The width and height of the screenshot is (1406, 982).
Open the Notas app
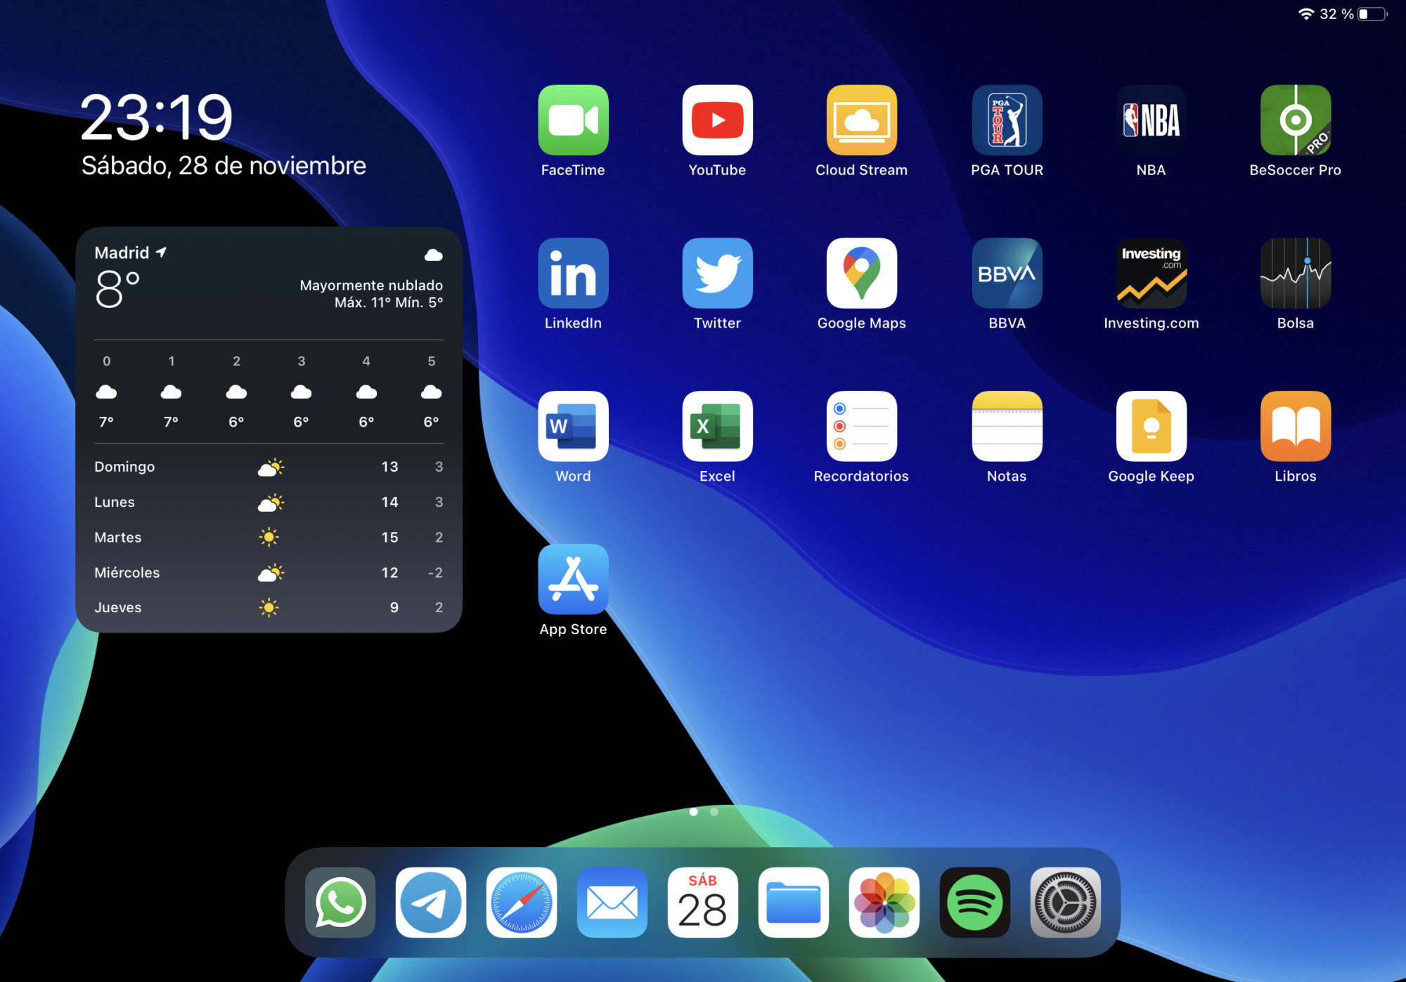(x=1007, y=426)
